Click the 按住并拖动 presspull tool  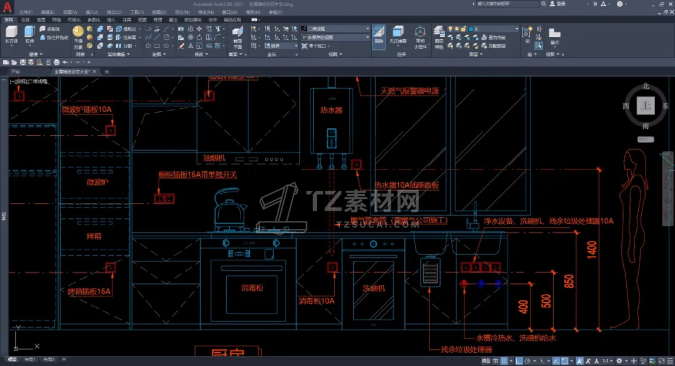tap(54, 38)
